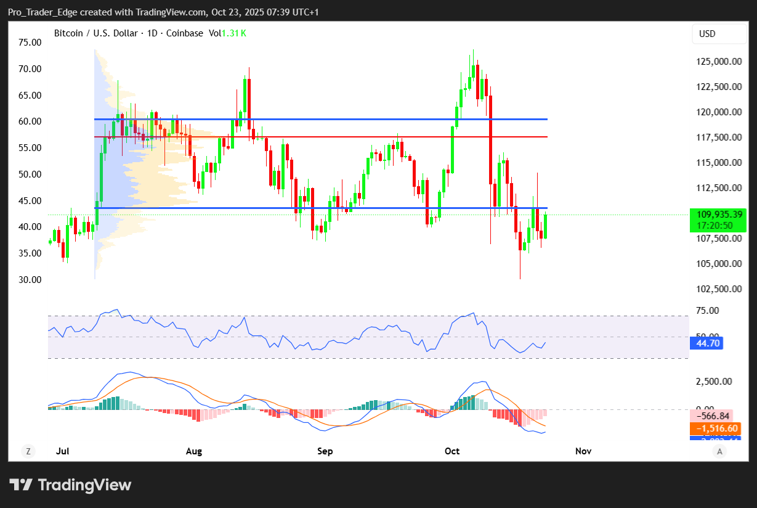Select the Oct label on time axis

(x=452, y=451)
